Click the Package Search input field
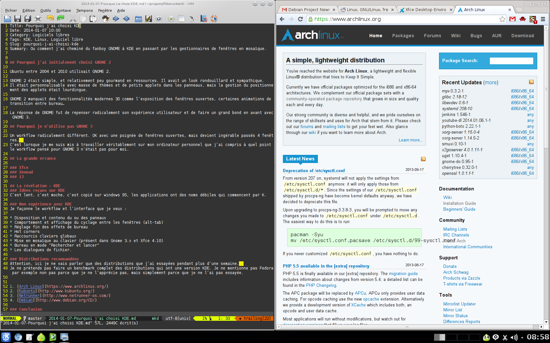This screenshot has width=550, height=343. 511,61
